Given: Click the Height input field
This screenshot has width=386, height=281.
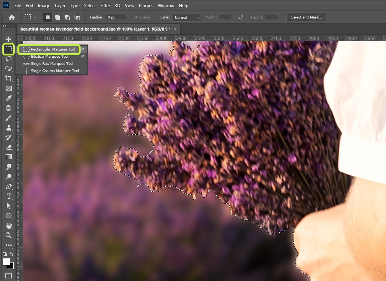Looking at the screenshot, I should click(272, 17).
